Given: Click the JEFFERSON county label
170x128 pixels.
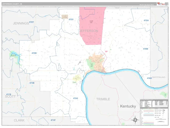Looking at the screenshot, I should 89,31.
